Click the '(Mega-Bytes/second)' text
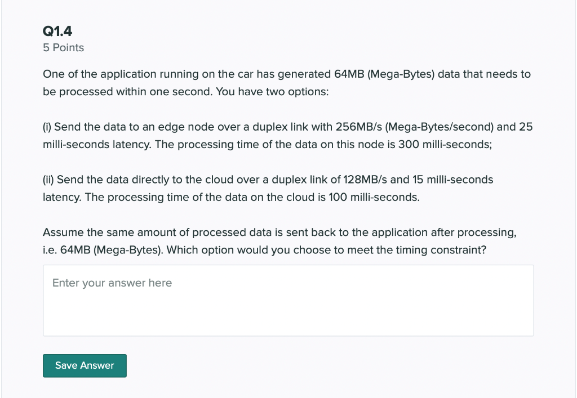 click(438, 127)
